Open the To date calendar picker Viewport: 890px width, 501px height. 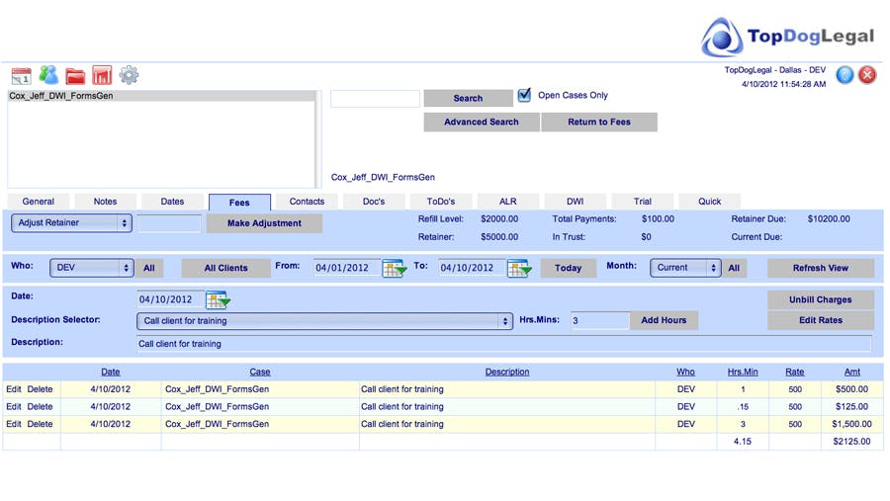tap(519, 268)
